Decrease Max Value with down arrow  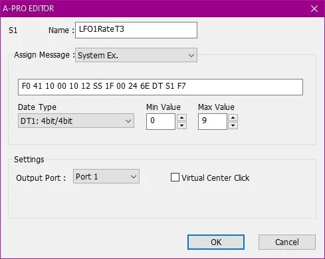(233, 125)
